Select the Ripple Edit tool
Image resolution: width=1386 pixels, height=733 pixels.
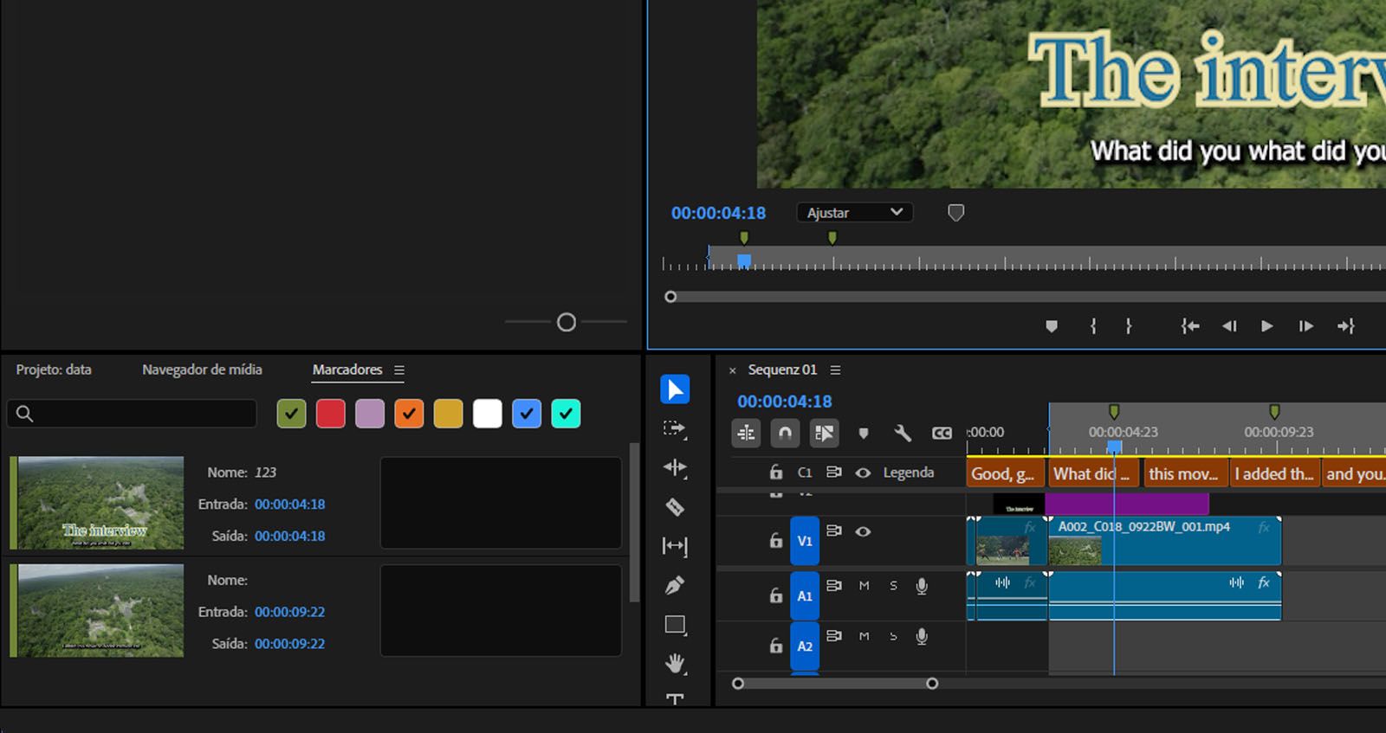click(675, 468)
